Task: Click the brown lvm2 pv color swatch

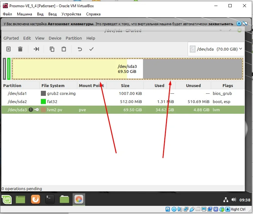Action: (43, 110)
